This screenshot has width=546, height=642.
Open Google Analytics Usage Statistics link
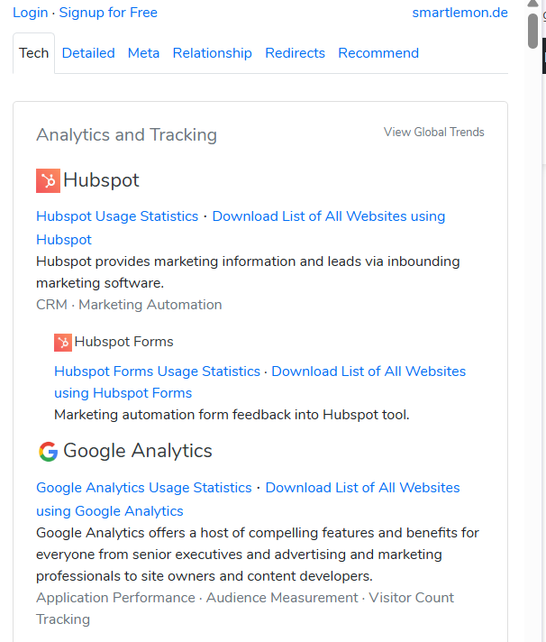144,488
